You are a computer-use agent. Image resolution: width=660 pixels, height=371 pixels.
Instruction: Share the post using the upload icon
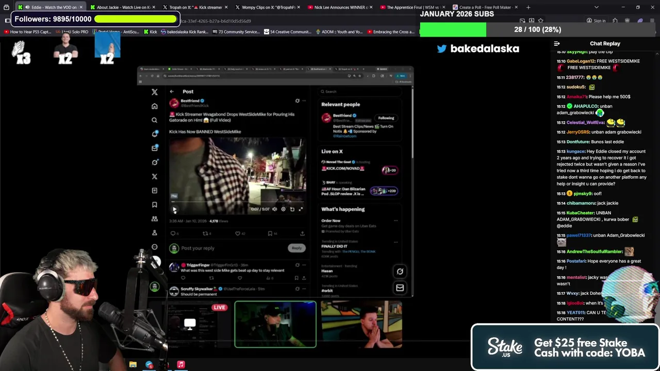[x=302, y=233]
